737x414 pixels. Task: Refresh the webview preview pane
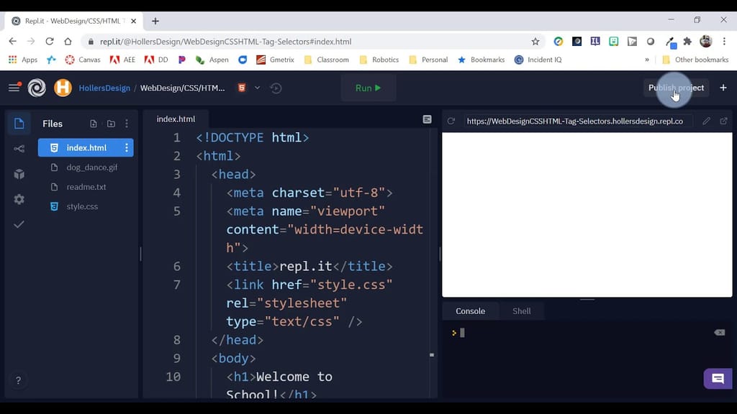click(451, 122)
